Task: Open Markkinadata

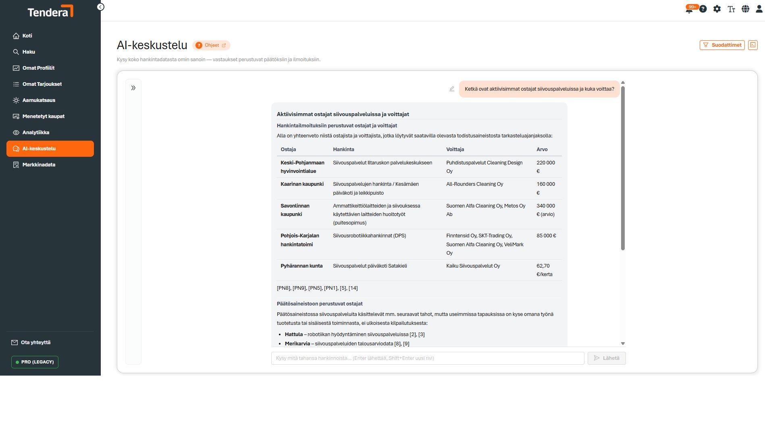Action: [50, 165]
